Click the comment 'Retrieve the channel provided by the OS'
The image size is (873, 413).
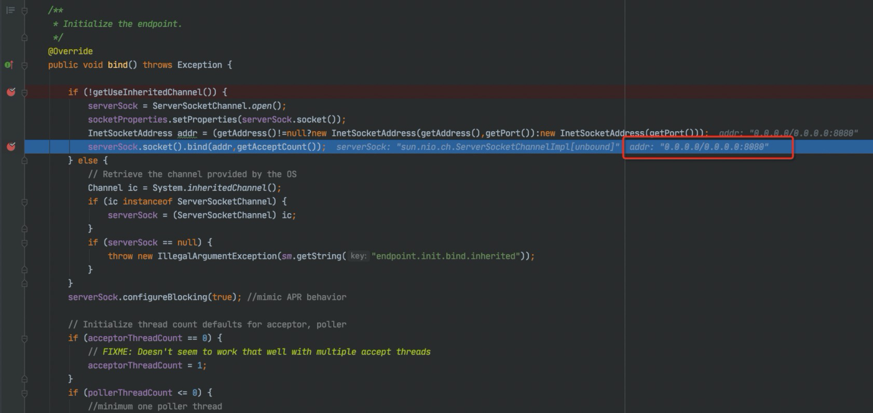(192, 174)
